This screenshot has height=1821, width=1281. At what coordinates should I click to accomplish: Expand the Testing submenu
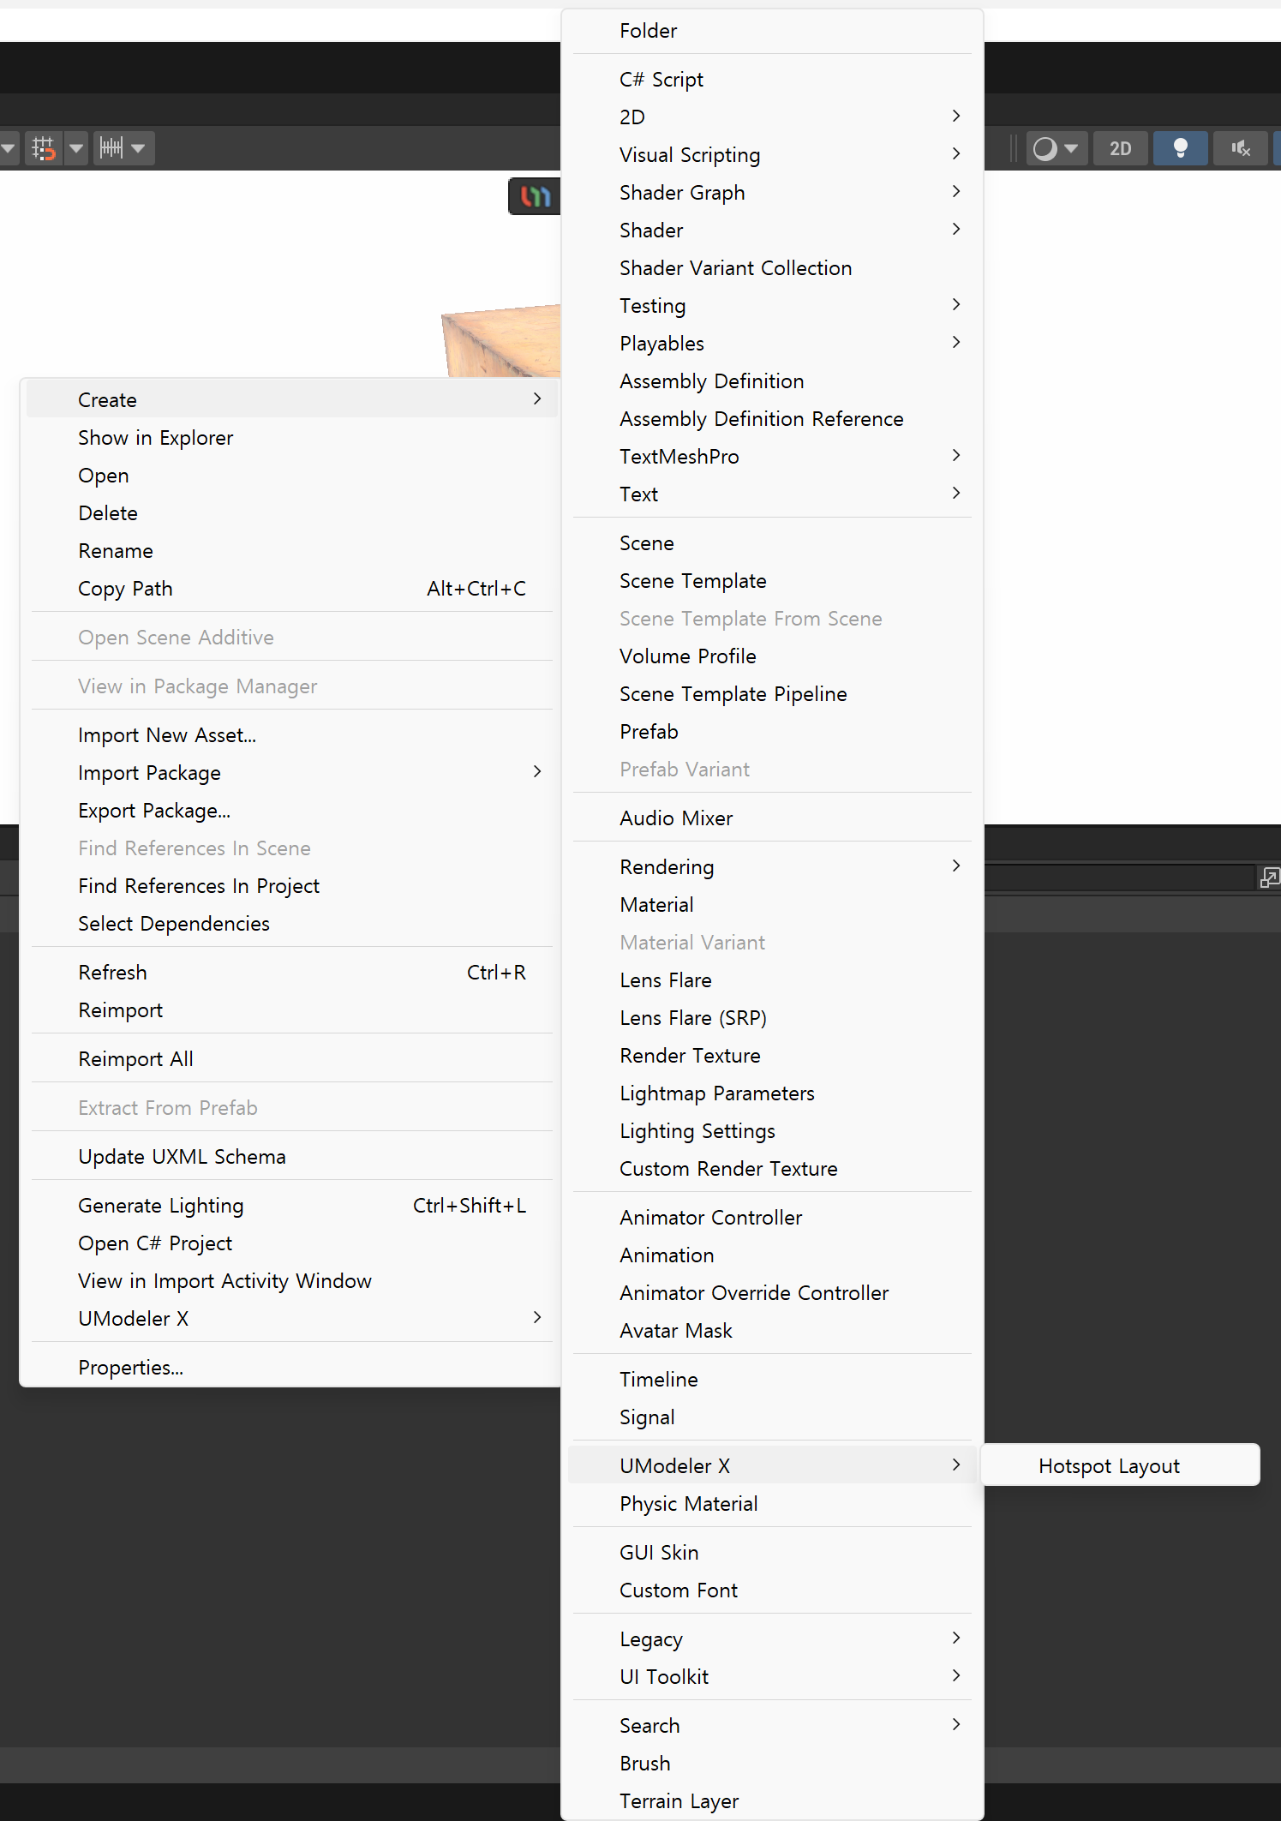coord(772,306)
